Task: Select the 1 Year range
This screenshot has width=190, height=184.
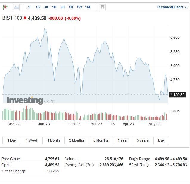Action: tap(122, 140)
